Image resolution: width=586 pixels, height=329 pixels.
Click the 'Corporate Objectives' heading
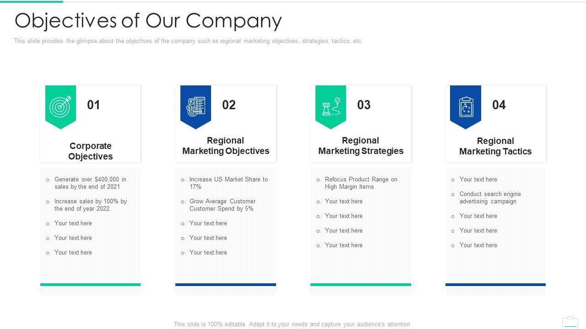[90, 151]
